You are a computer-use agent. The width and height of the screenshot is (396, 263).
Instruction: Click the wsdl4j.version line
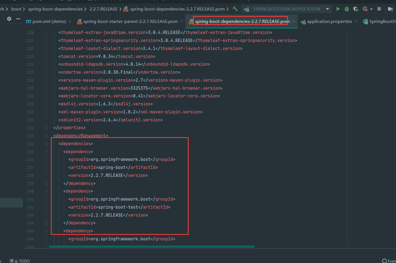point(105,104)
